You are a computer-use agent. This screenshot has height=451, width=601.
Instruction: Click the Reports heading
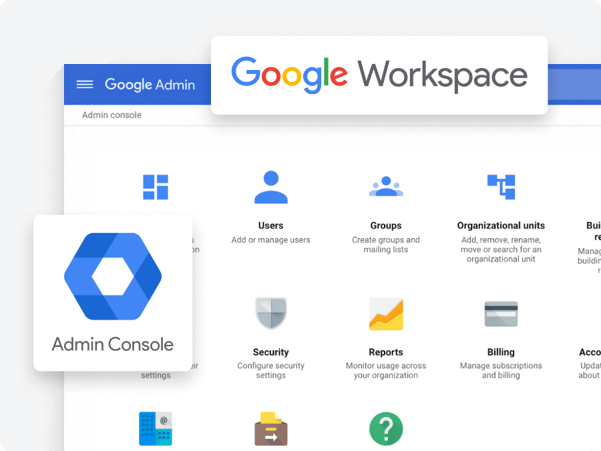point(386,352)
